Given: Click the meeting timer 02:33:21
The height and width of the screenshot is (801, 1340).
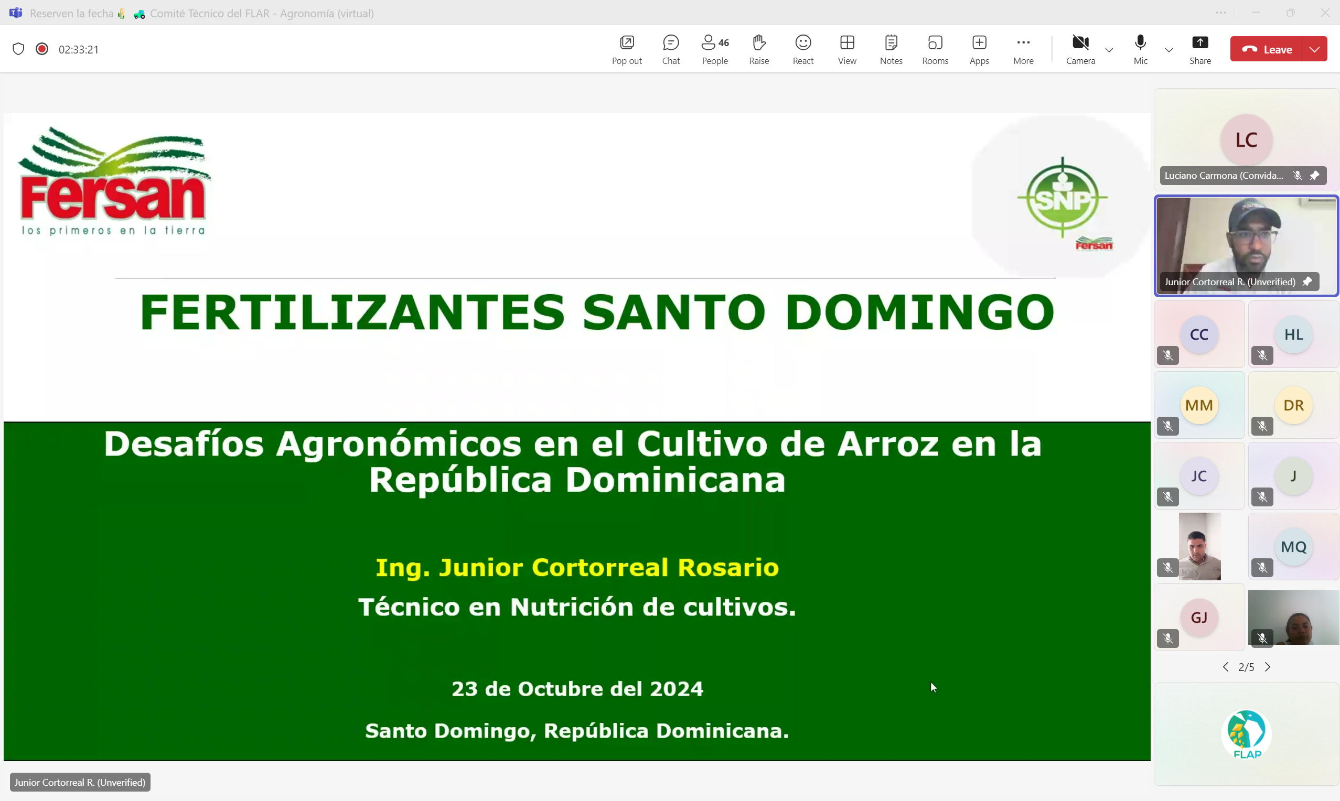Looking at the screenshot, I should coord(79,50).
